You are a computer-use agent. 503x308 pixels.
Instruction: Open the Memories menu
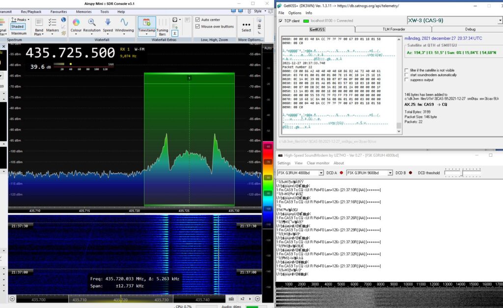(84, 12)
